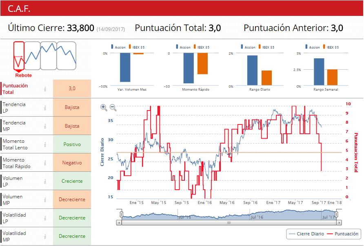Open info icon for Tendencia MP
364x246 pixels.
click(45, 126)
